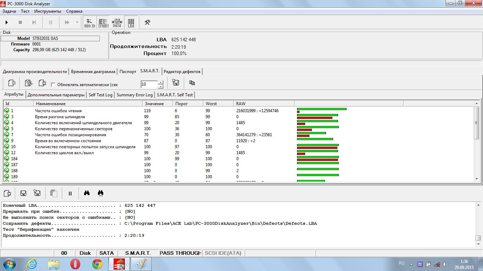Click the Наименование column header

[88, 103]
